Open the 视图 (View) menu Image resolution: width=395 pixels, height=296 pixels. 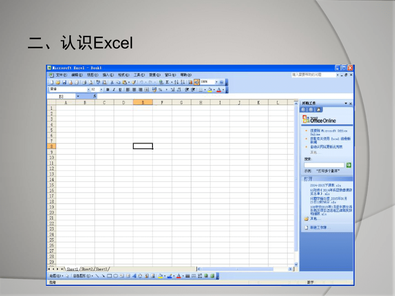(92, 75)
